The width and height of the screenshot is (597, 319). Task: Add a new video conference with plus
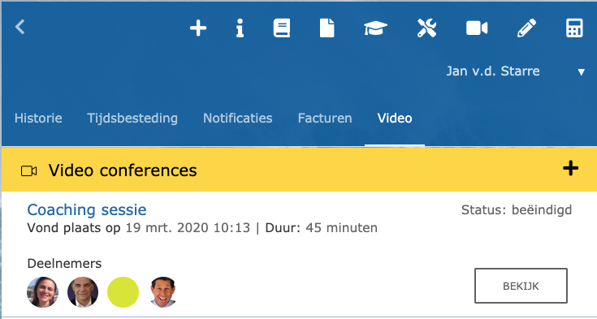pyautogui.click(x=570, y=168)
